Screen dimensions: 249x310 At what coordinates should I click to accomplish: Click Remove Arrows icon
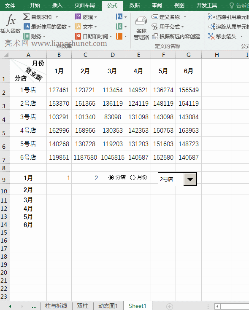[x=211, y=36]
